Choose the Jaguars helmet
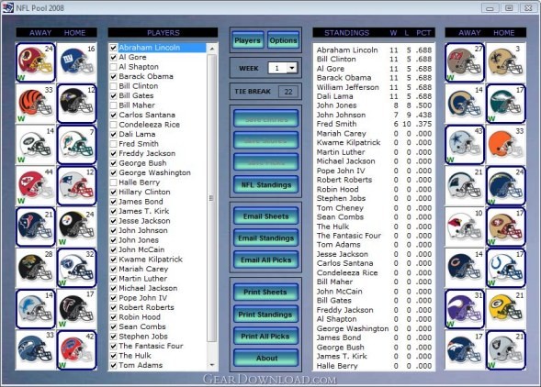Image resolution: width=541 pixels, height=387 pixels. [35, 268]
